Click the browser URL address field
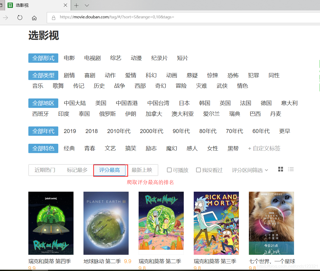320x271 pixels. (x=184, y=17)
